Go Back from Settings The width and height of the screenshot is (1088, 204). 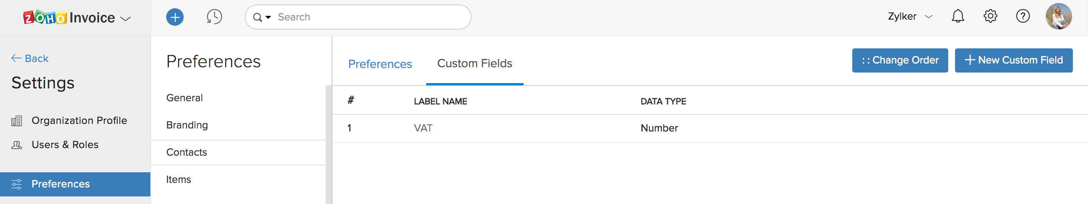(x=30, y=58)
